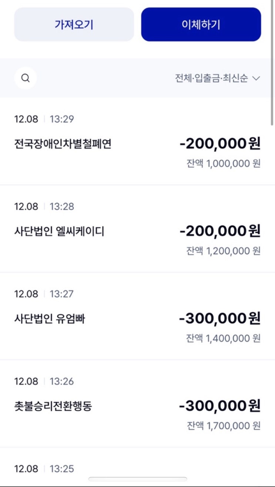This screenshot has width=275, height=487.
Task: Open the 사단법인 엘씨케이디 transaction
Action: tap(59, 231)
